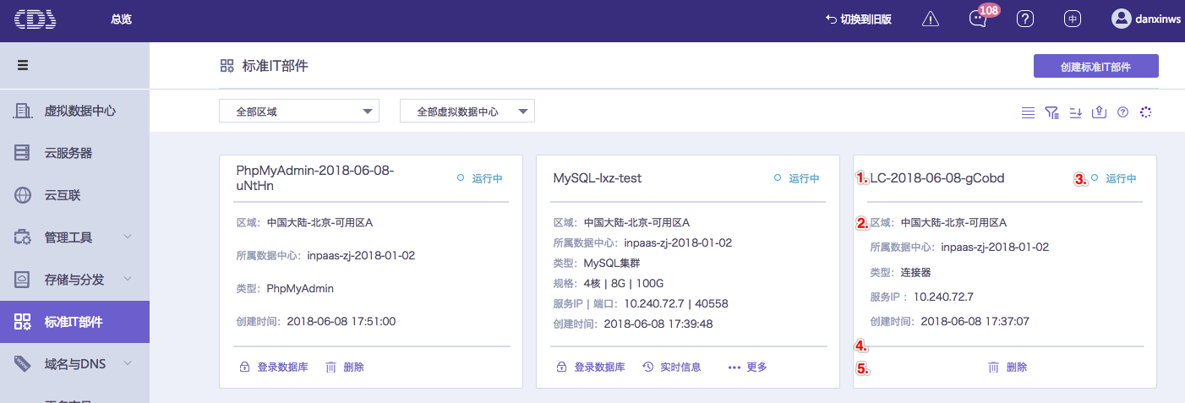Click type value MySQL集群
Viewport: 1185px width, 403px height.
tap(610, 263)
